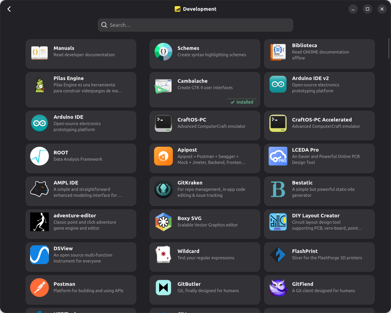Click 'Slicer for the FlashForge 3D printers' text
Screen dimensions: 391x313
tap(327, 258)
